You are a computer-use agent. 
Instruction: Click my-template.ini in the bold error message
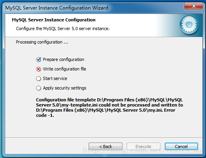point(80,105)
